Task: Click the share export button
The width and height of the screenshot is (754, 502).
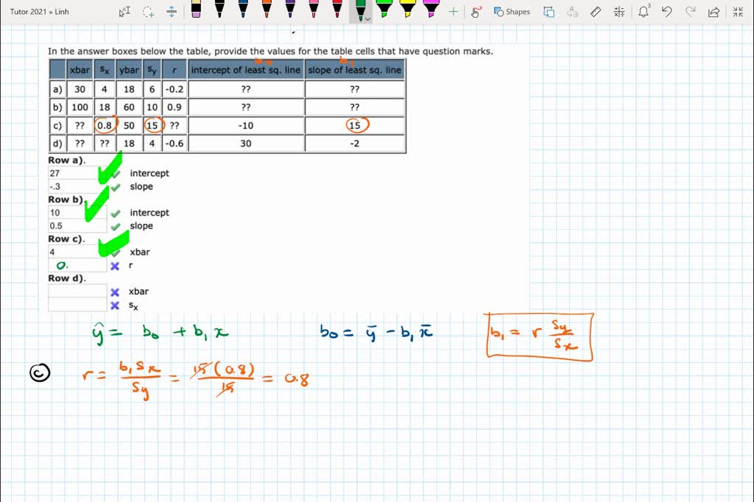Action: [x=713, y=11]
